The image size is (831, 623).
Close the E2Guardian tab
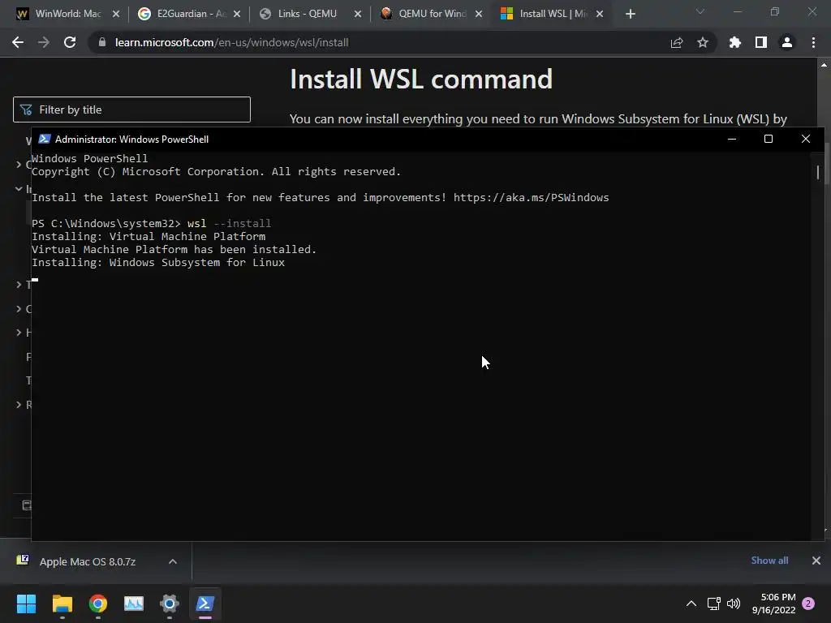click(x=237, y=15)
